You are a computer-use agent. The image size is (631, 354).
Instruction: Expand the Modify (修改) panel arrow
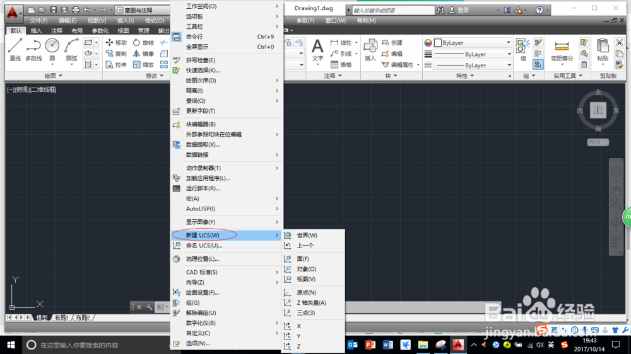click(x=162, y=76)
